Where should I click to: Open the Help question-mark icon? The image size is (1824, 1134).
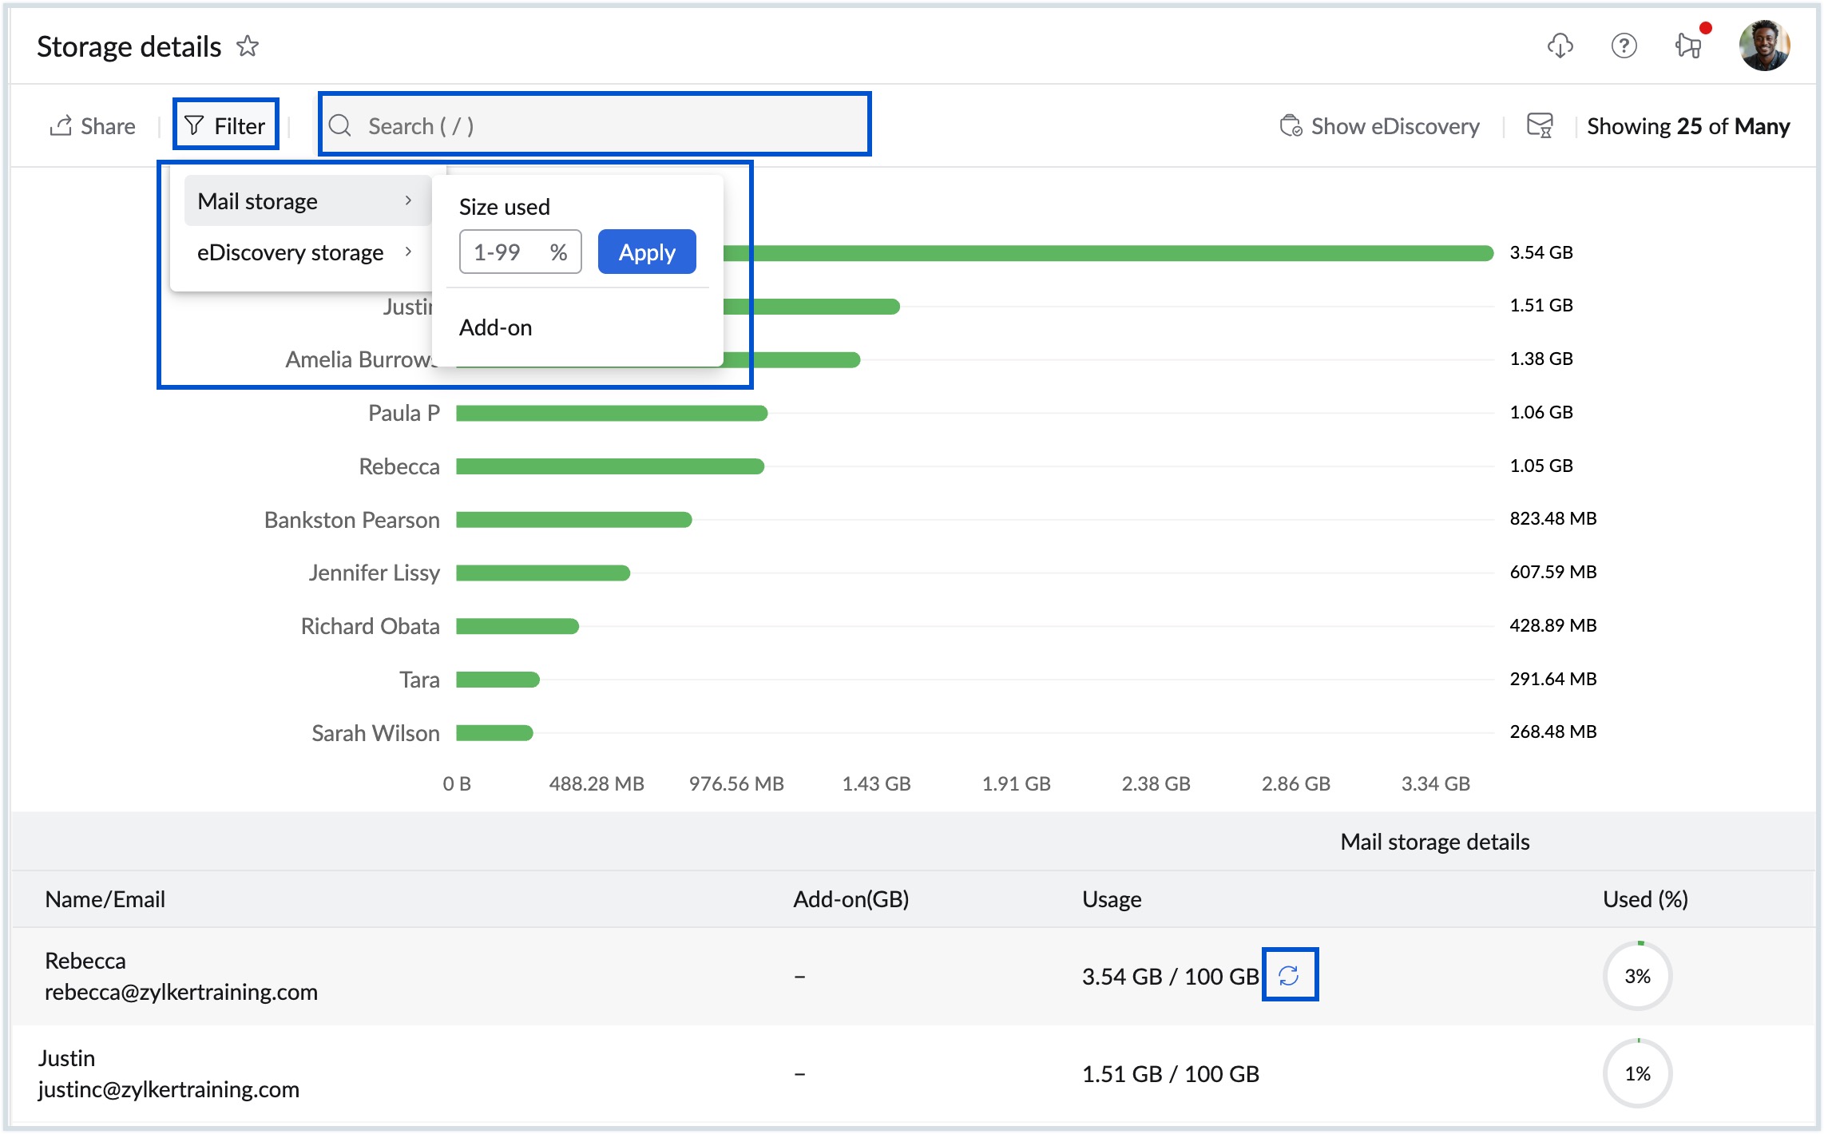(x=1624, y=46)
